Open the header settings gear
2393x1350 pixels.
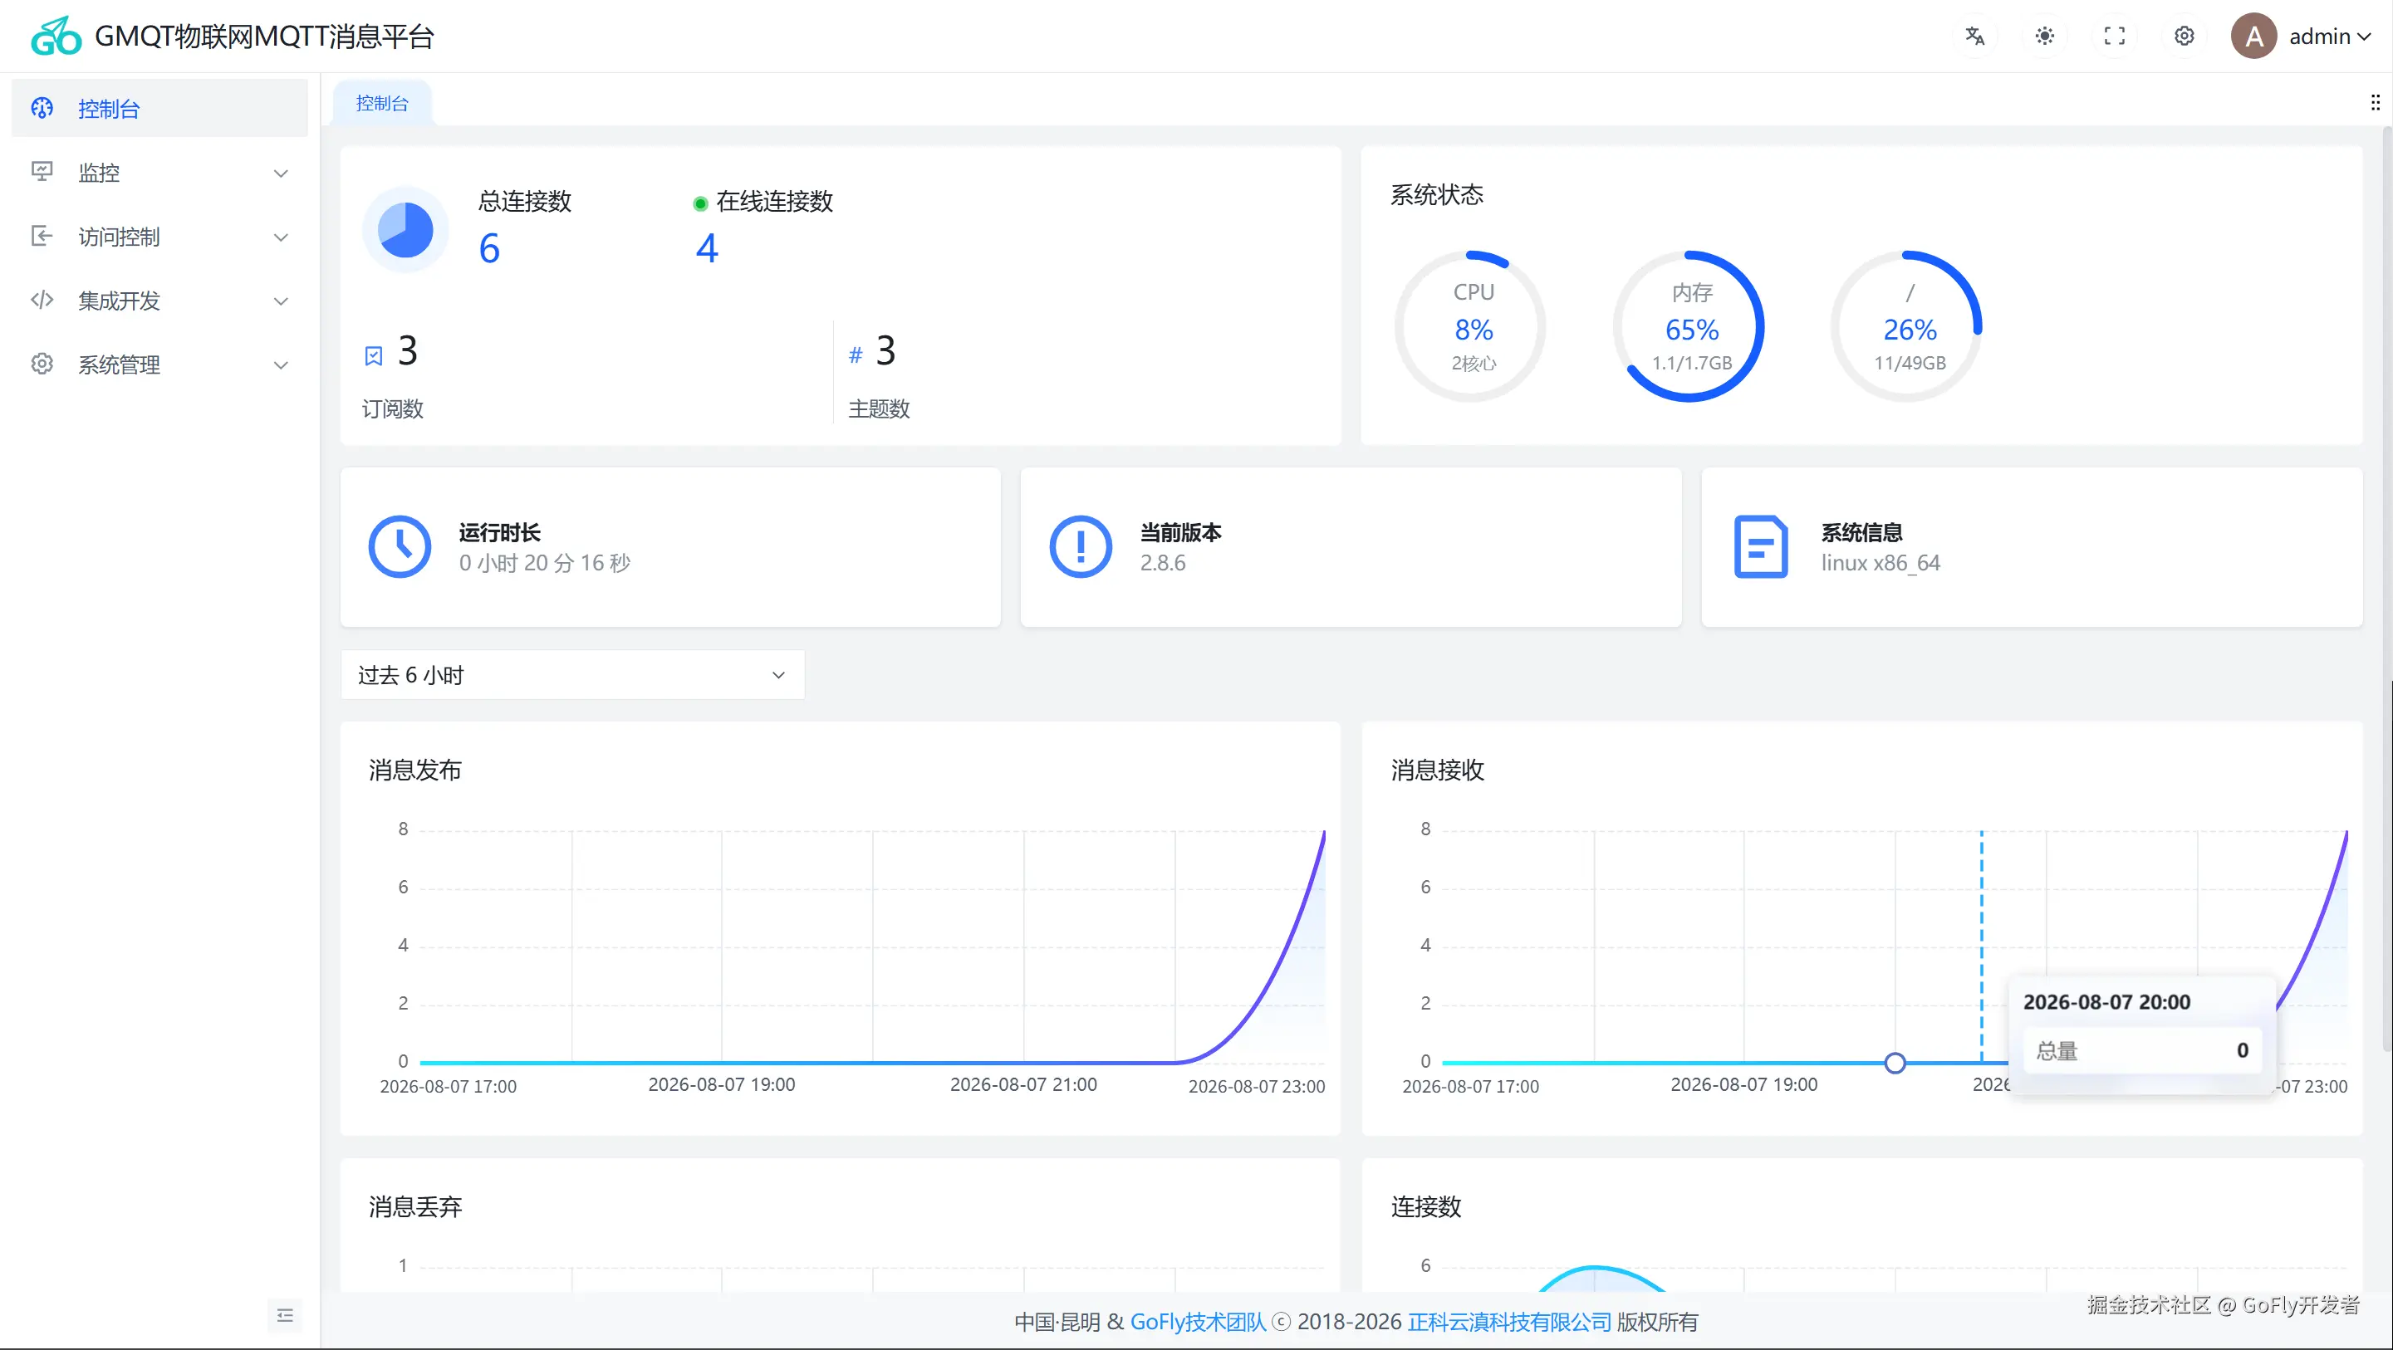tap(2184, 37)
